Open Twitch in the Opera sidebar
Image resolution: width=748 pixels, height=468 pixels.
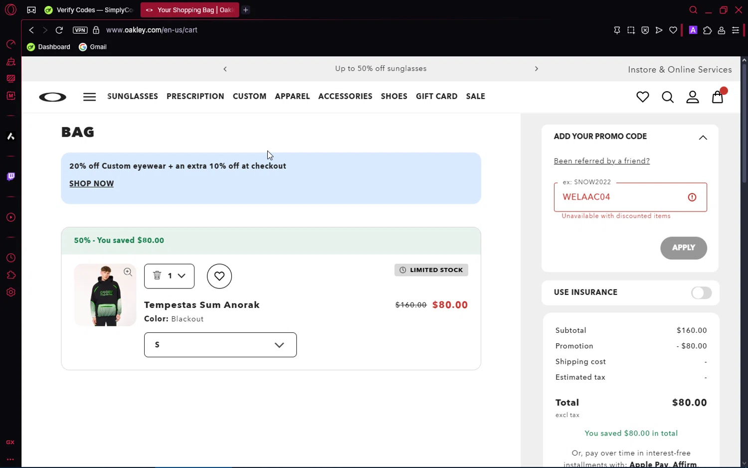[x=10, y=177]
